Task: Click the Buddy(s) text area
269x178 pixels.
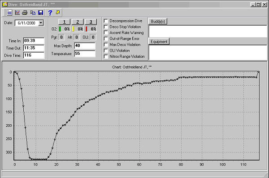Action: 208,31
